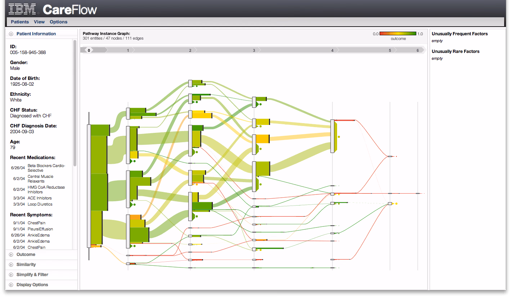The height and width of the screenshot is (297, 511).
Task: Click the 0.0 outcome scale label
Action: pyautogui.click(x=376, y=34)
